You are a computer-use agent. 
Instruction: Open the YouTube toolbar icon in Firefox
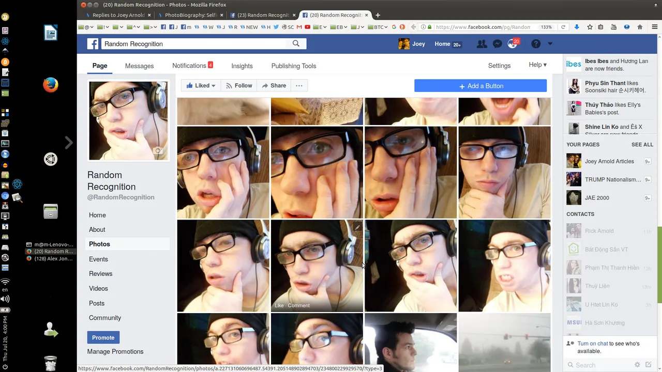613,27
